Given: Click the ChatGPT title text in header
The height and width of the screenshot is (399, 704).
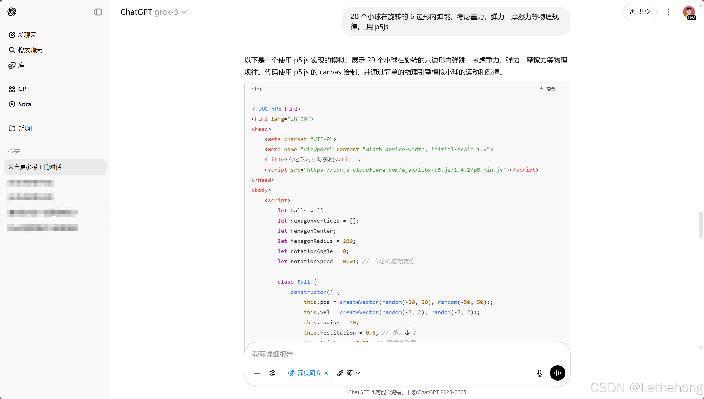Looking at the screenshot, I should [136, 12].
